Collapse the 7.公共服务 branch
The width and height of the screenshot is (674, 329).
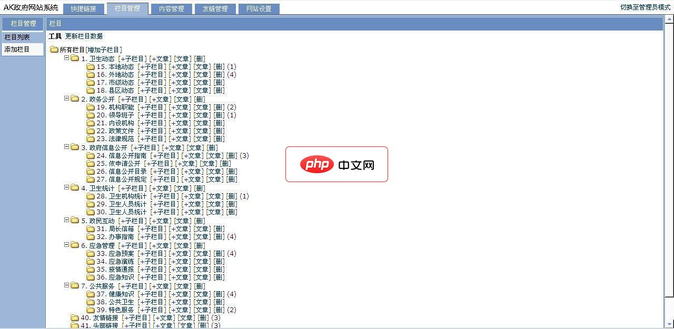pyautogui.click(x=67, y=286)
